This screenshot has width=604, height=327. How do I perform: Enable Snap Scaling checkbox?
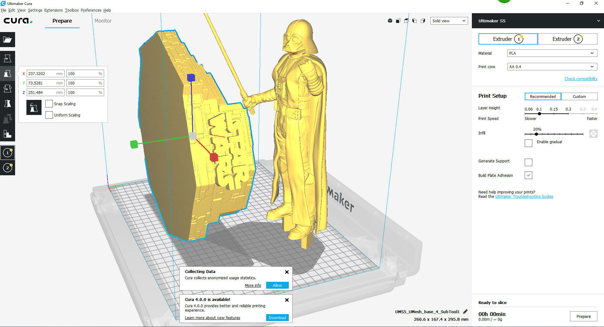coord(49,104)
